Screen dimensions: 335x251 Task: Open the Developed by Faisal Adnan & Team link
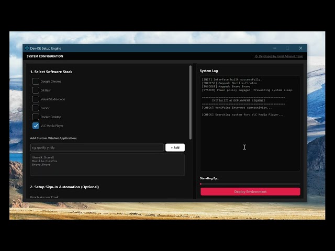click(281, 56)
